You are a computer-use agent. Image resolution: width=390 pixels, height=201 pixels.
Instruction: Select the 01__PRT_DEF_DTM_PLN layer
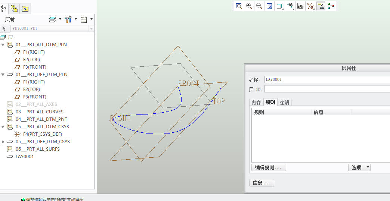tap(41, 75)
